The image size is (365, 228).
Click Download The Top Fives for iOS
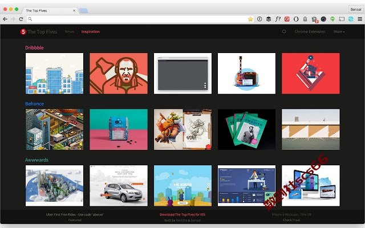pos(182,214)
